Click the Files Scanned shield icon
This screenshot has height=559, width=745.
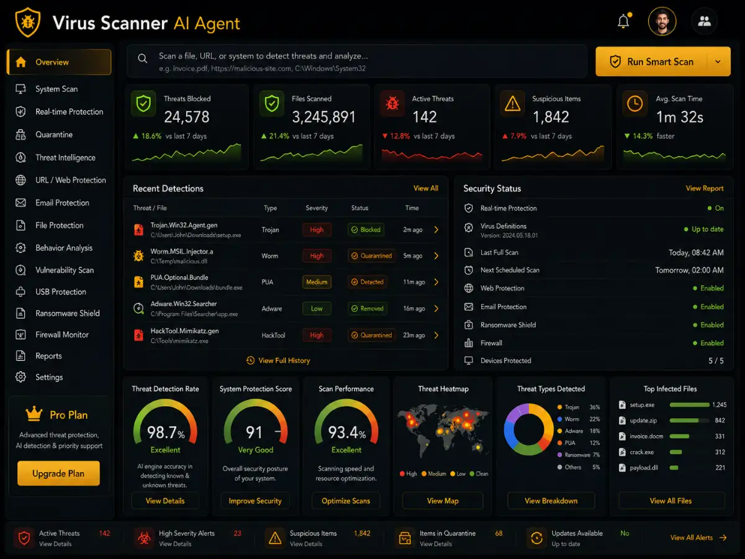click(x=272, y=104)
